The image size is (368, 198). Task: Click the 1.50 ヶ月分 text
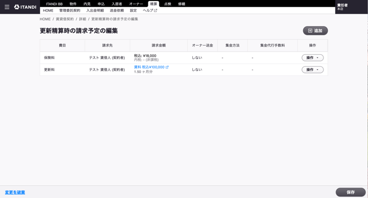[143, 72]
